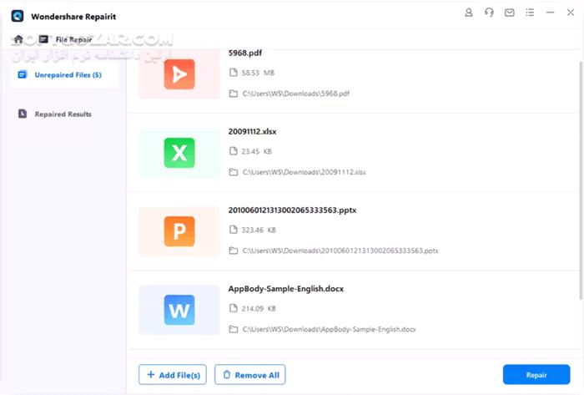Click the folder icon beside pptx path
The image size is (584, 395).
coord(233,251)
